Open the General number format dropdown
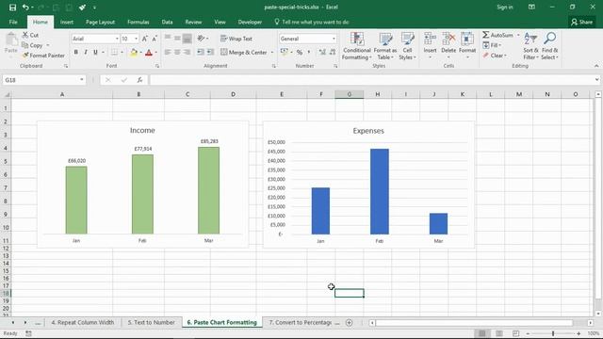 point(334,39)
